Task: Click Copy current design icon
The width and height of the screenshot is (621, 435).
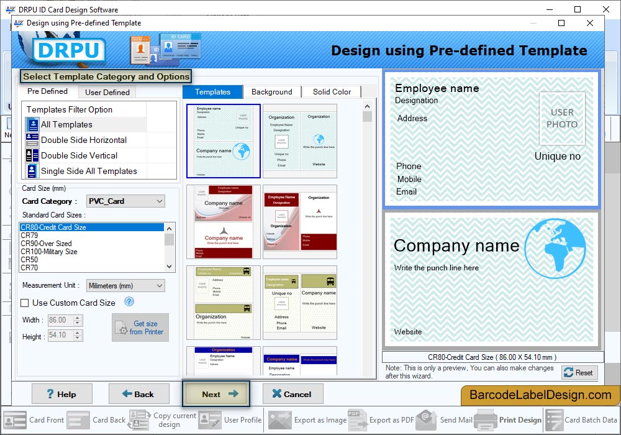Action: coord(139,420)
